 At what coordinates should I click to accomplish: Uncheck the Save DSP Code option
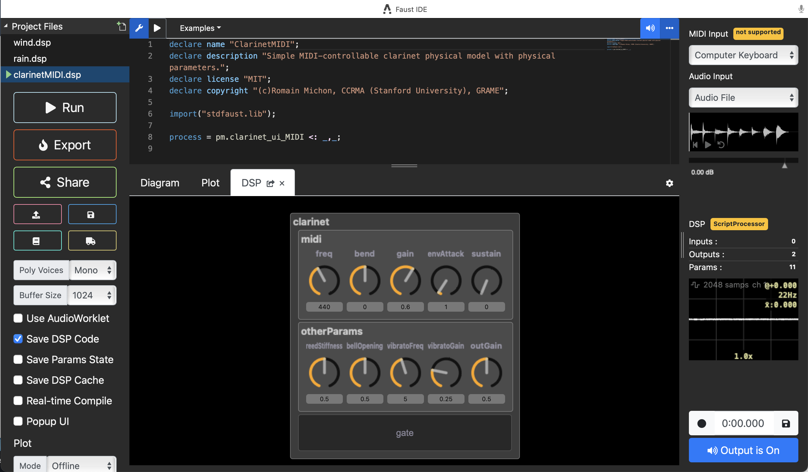[18, 339]
